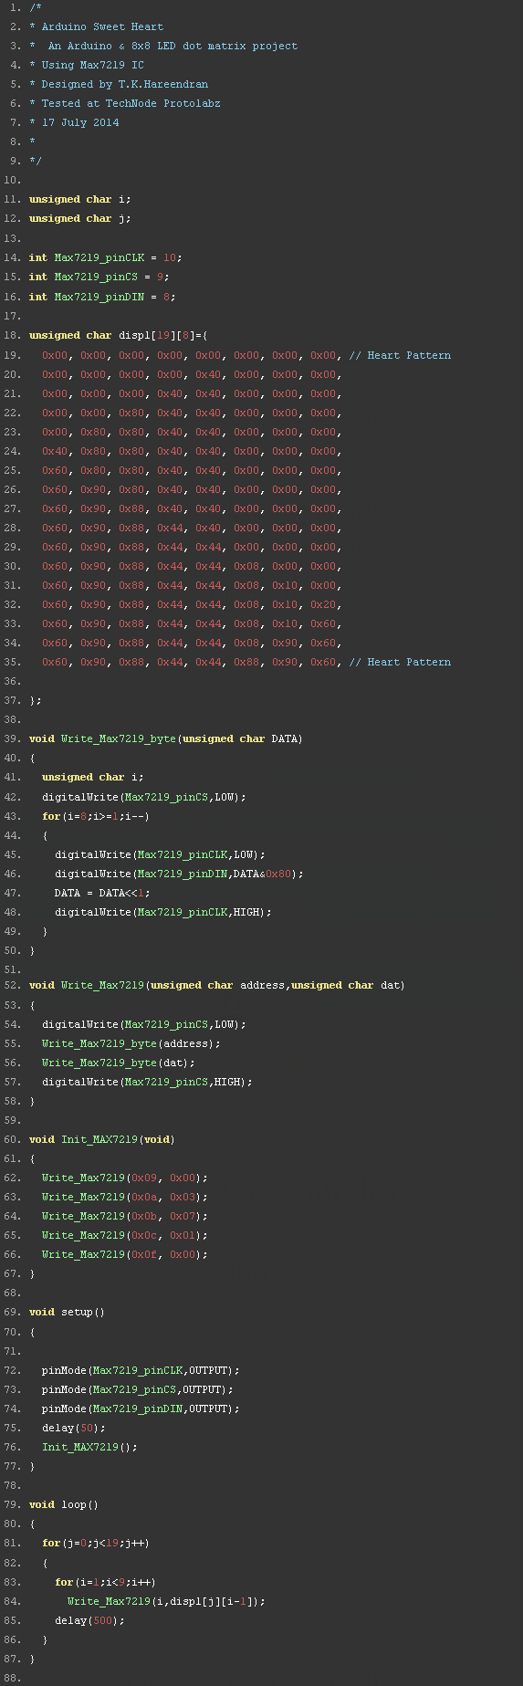The height and width of the screenshot is (1686, 523).
Task: Select "Write_Max7219(0x0f, 0x00);" call
Action: tap(125, 1254)
